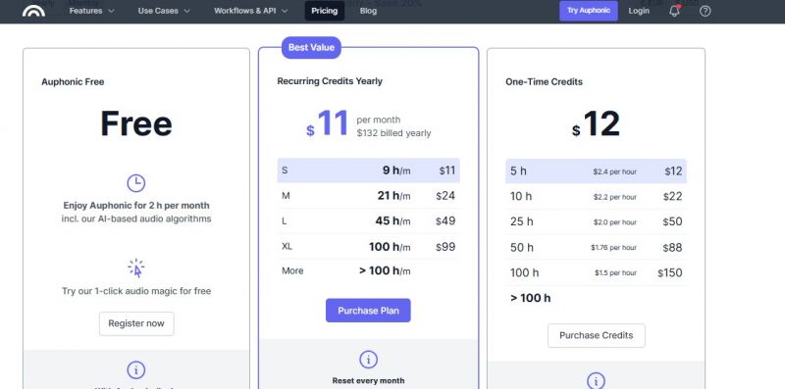Click the Reset every month text
785x389 pixels.
(x=369, y=381)
